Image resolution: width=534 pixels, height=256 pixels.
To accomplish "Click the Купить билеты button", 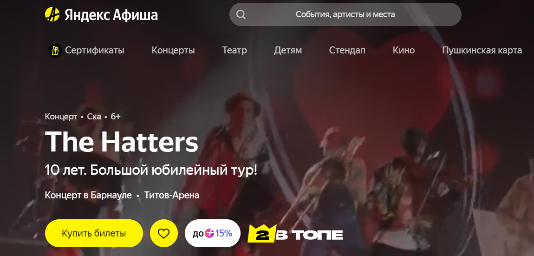I will [94, 234].
